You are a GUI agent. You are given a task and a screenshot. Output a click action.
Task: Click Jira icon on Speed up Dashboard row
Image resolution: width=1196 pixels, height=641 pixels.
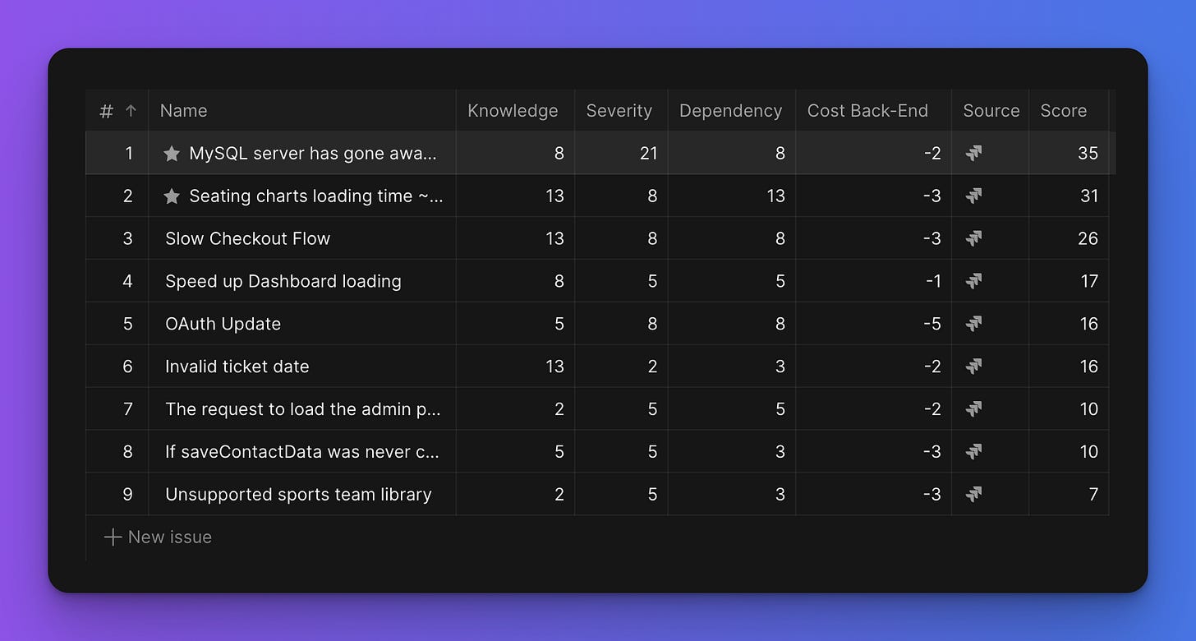pyautogui.click(x=974, y=281)
